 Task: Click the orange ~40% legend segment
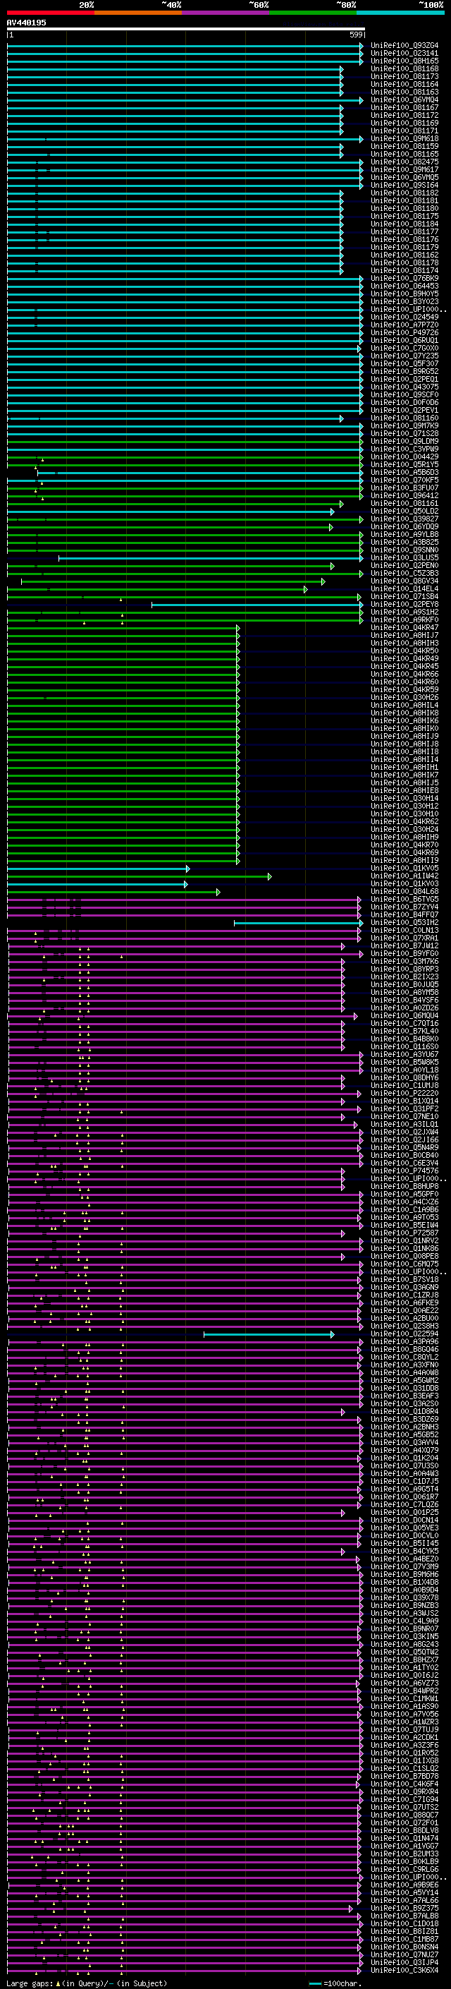pos(138,13)
